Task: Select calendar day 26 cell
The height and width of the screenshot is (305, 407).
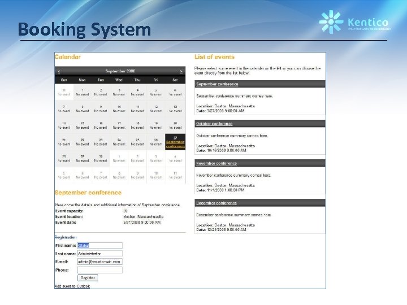Action: coord(156,142)
